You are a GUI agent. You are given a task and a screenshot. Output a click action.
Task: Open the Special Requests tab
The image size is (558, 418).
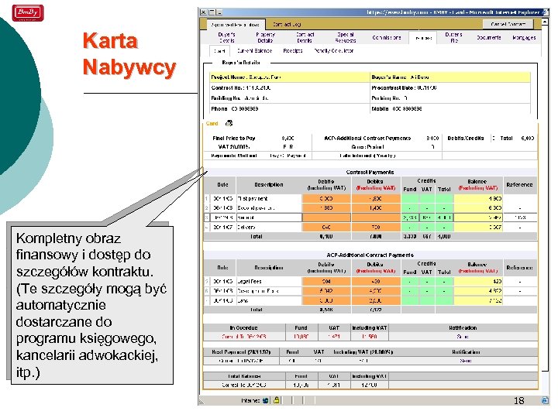pos(345,37)
